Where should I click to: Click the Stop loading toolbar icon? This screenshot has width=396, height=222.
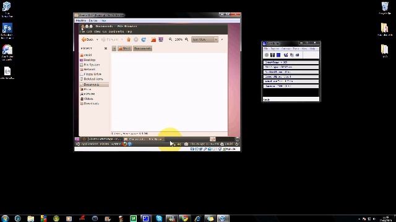tap(136, 39)
